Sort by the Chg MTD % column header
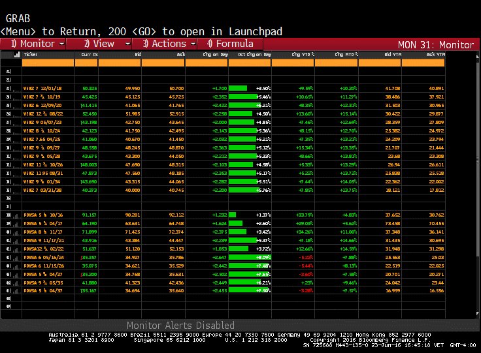481x353 pixels. (x=346, y=55)
